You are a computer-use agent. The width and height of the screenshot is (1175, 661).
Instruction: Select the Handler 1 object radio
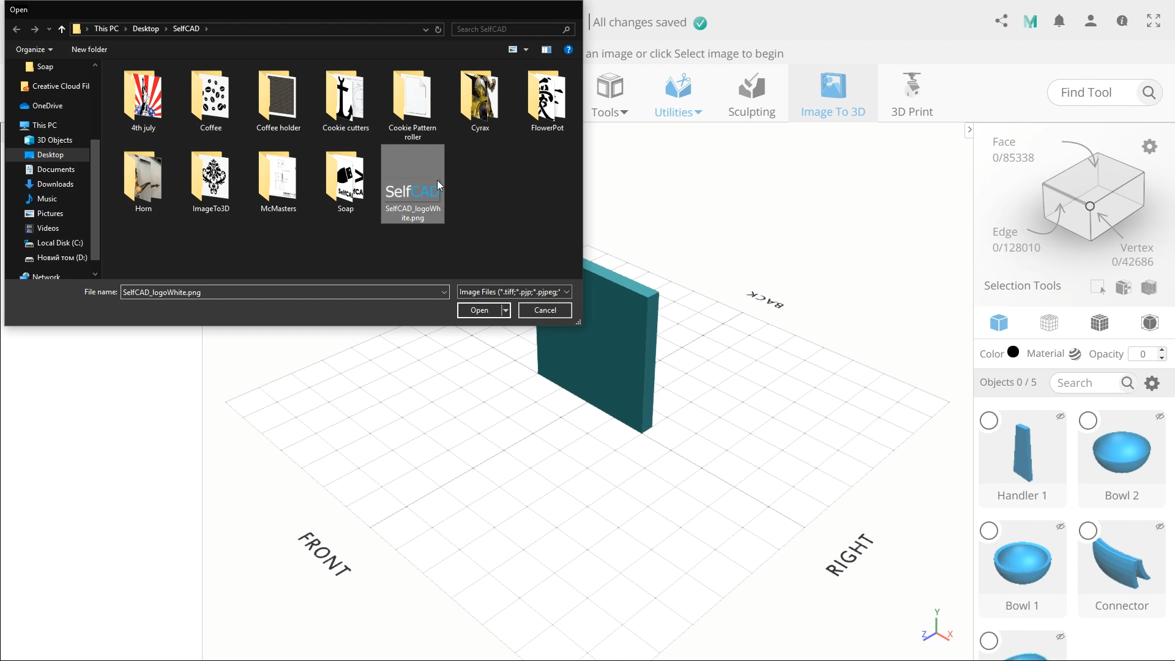[x=989, y=420]
